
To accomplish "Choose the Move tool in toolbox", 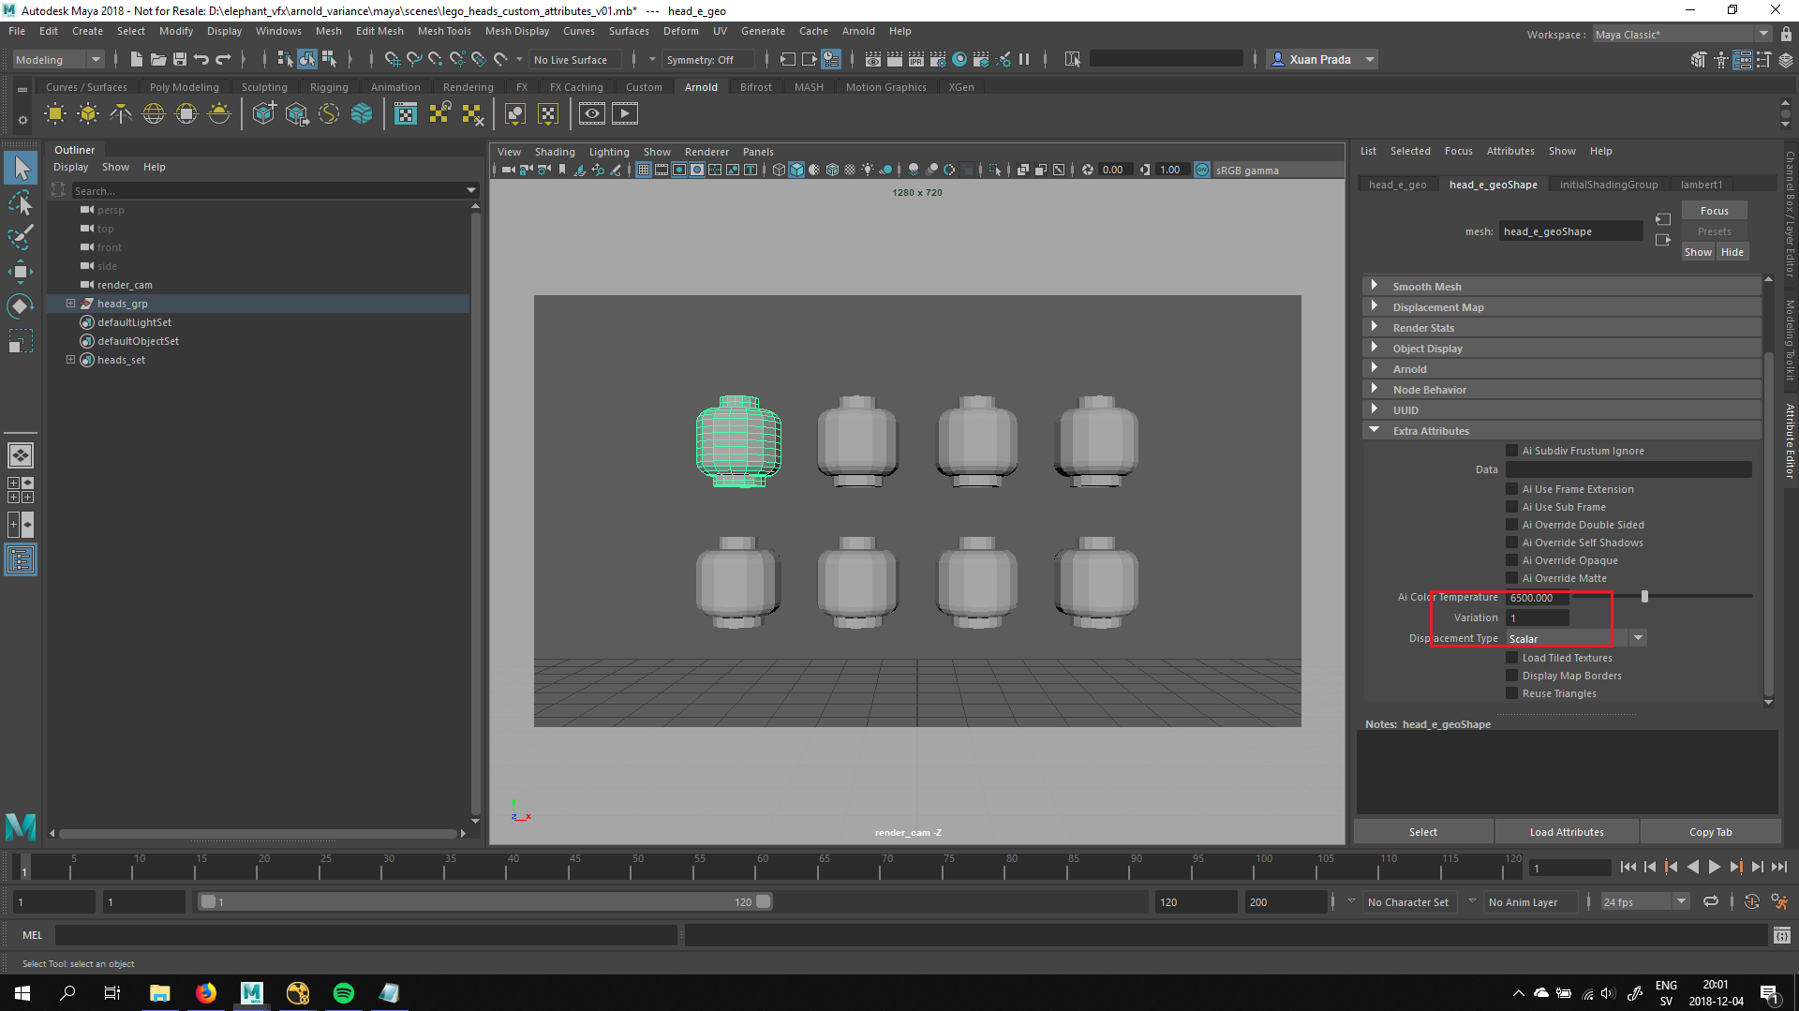I will [21, 272].
